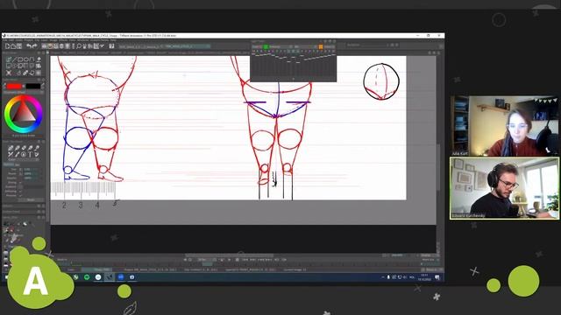Viewport: 561px width, 315px height.
Task: Expand the first collapsed panel below tool options
Action: pyautogui.click(x=24, y=206)
